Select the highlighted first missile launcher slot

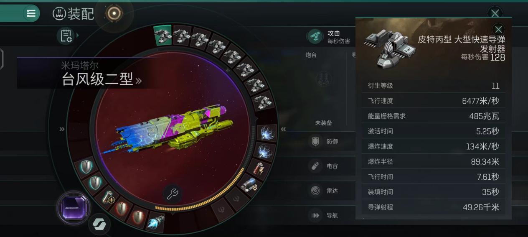pos(162,35)
